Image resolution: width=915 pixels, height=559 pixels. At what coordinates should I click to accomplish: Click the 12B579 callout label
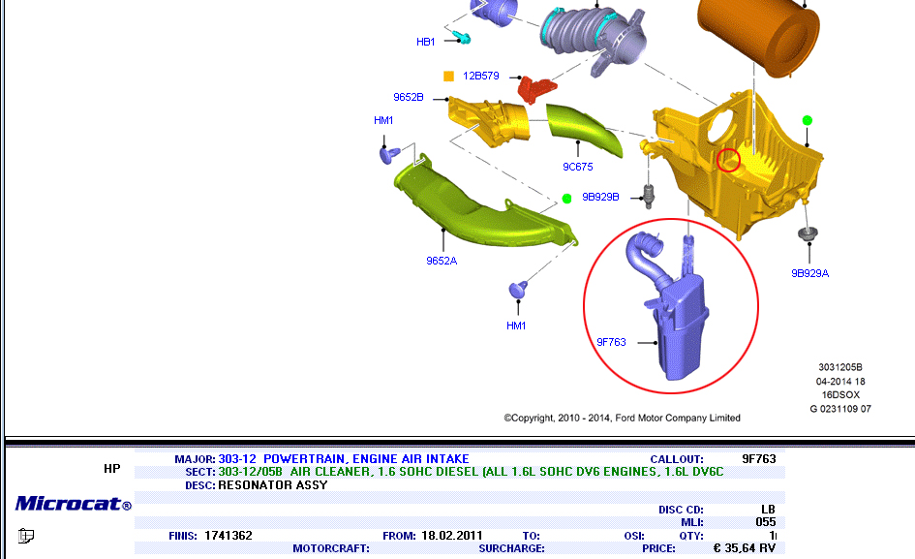[x=480, y=76]
